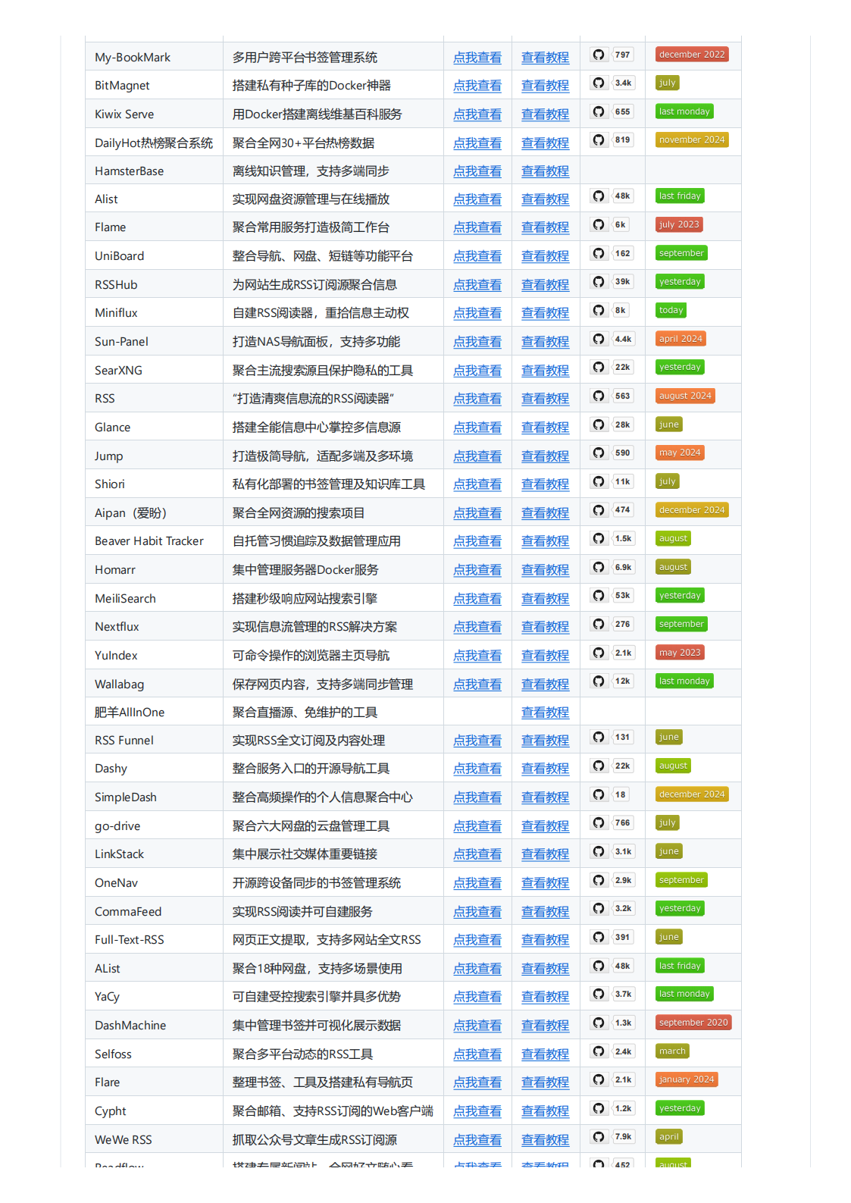Click 点我查看 in the HamsterBase row
Viewport: 851px width, 1203px height.
477,171
